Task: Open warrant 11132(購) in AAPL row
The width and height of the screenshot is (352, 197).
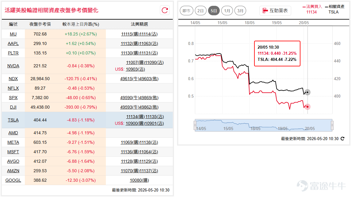Action: (130, 43)
